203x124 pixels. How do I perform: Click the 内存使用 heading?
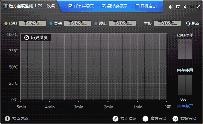[185, 70]
